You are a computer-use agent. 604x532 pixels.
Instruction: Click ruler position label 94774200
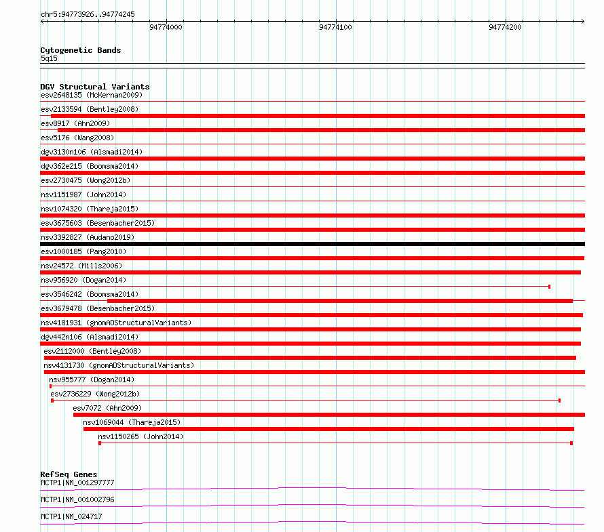coord(505,27)
